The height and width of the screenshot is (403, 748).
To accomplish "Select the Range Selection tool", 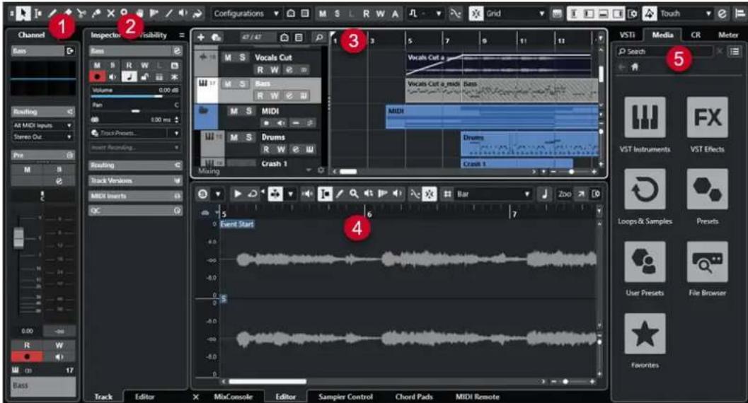I will pos(38,13).
